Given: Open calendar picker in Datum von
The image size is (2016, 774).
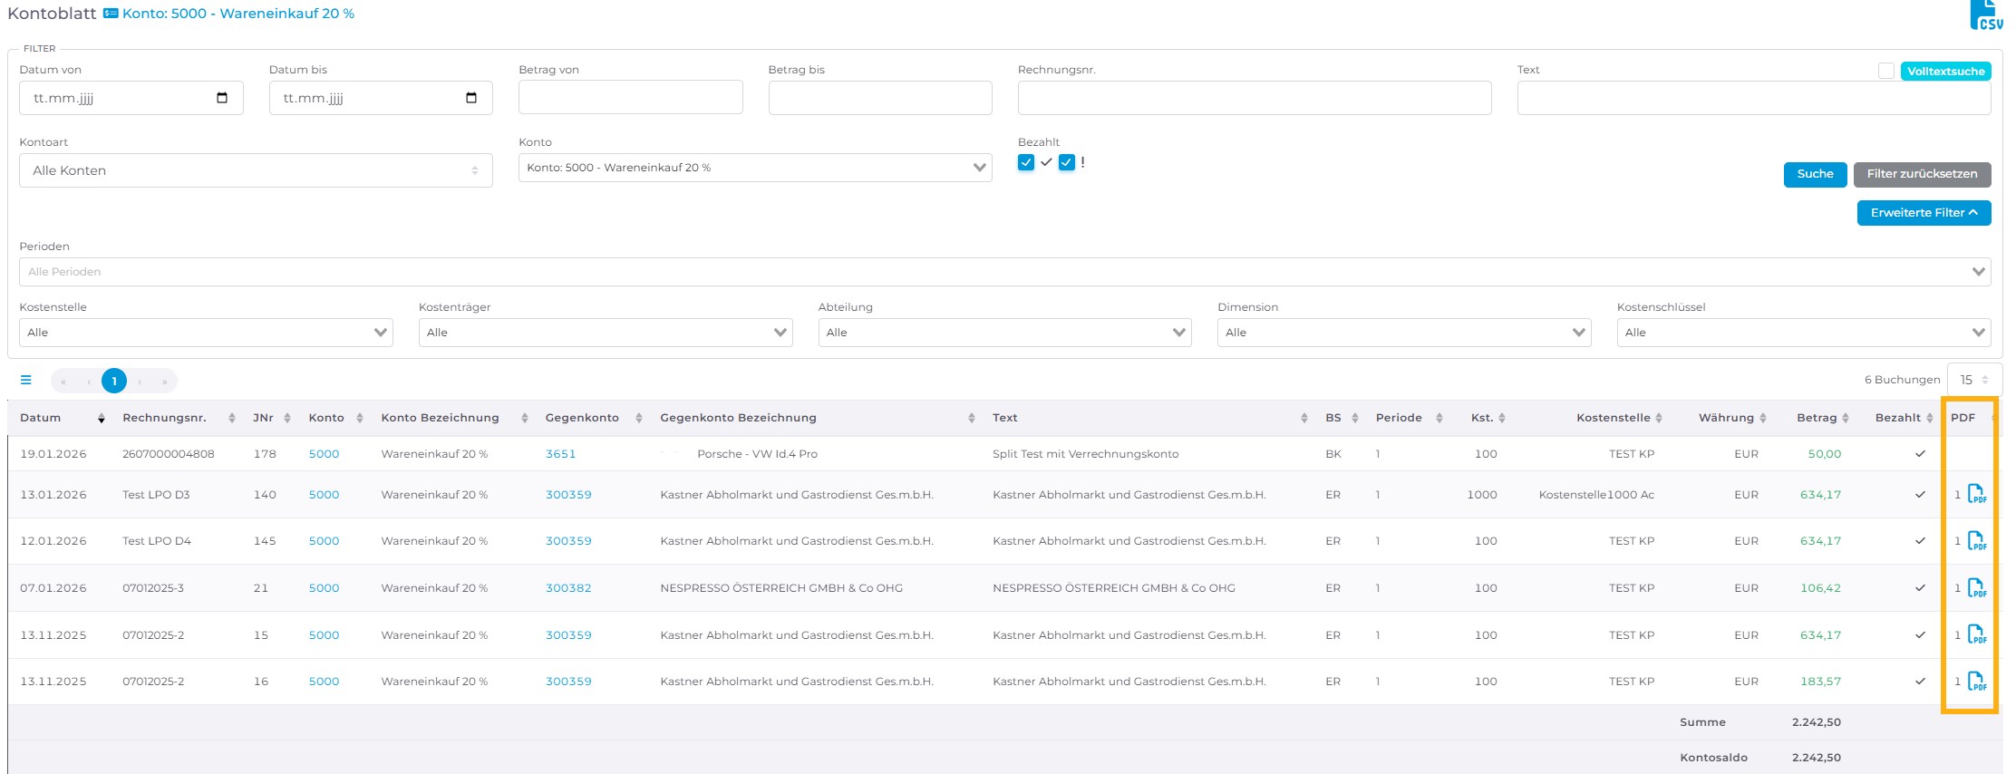Looking at the screenshot, I should [x=222, y=98].
